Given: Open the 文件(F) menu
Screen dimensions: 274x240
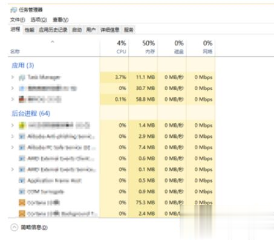Looking at the screenshot, I should click(18, 20).
